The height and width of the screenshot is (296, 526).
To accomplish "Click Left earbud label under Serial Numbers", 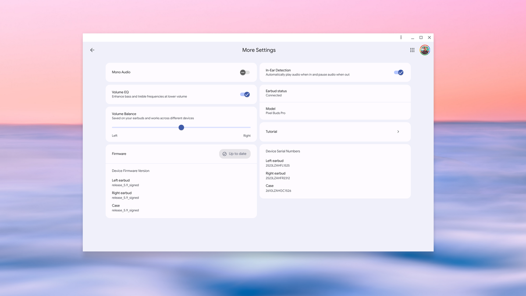I will [x=274, y=161].
